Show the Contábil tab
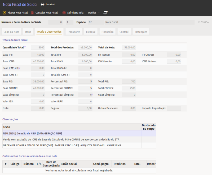 [x=124, y=32]
